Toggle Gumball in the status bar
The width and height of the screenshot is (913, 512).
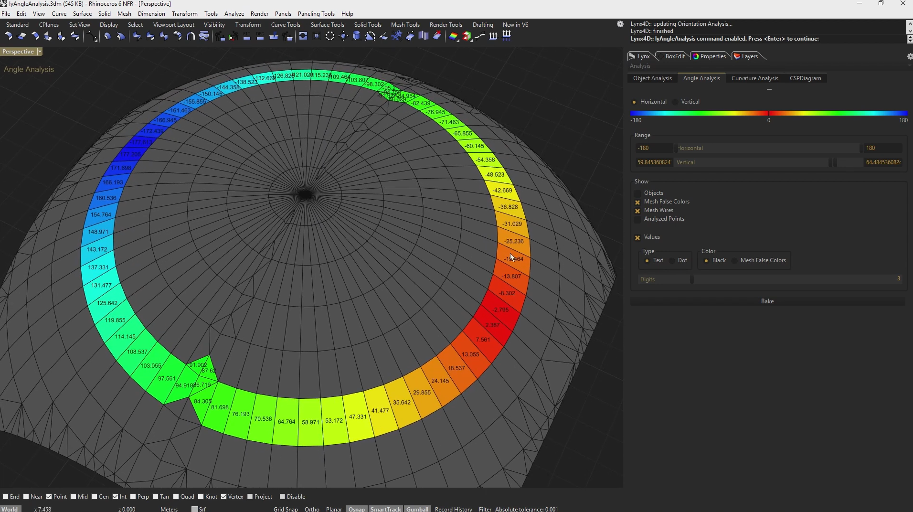tap(417, 509)
